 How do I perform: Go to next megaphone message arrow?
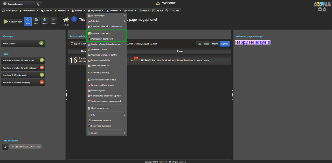tap(68, 25)
